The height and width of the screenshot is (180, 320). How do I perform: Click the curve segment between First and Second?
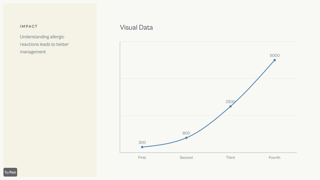click(164, 144)
